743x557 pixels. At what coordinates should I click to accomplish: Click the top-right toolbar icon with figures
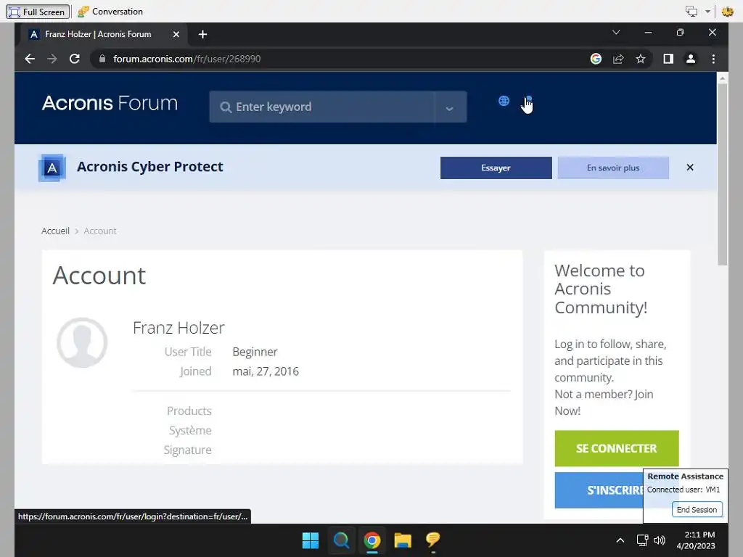pos(727,12)
